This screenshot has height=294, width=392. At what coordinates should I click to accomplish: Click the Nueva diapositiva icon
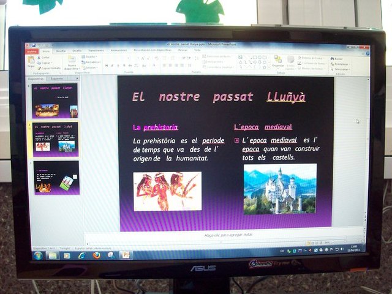[x=72, y=59]
